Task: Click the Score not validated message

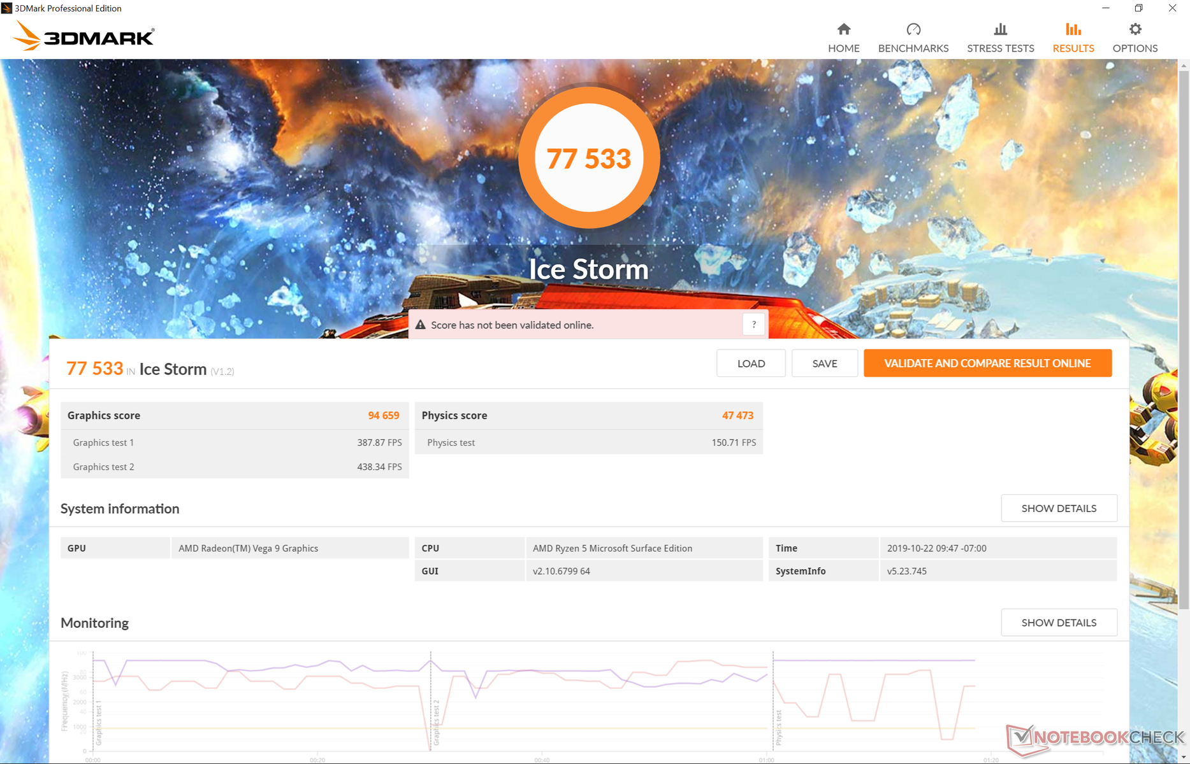Action: (512, 325)
